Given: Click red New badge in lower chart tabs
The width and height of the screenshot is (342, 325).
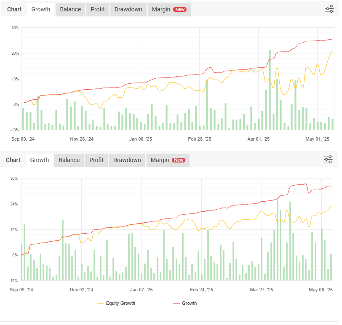Looking at the screenshot, I should 179,160.
